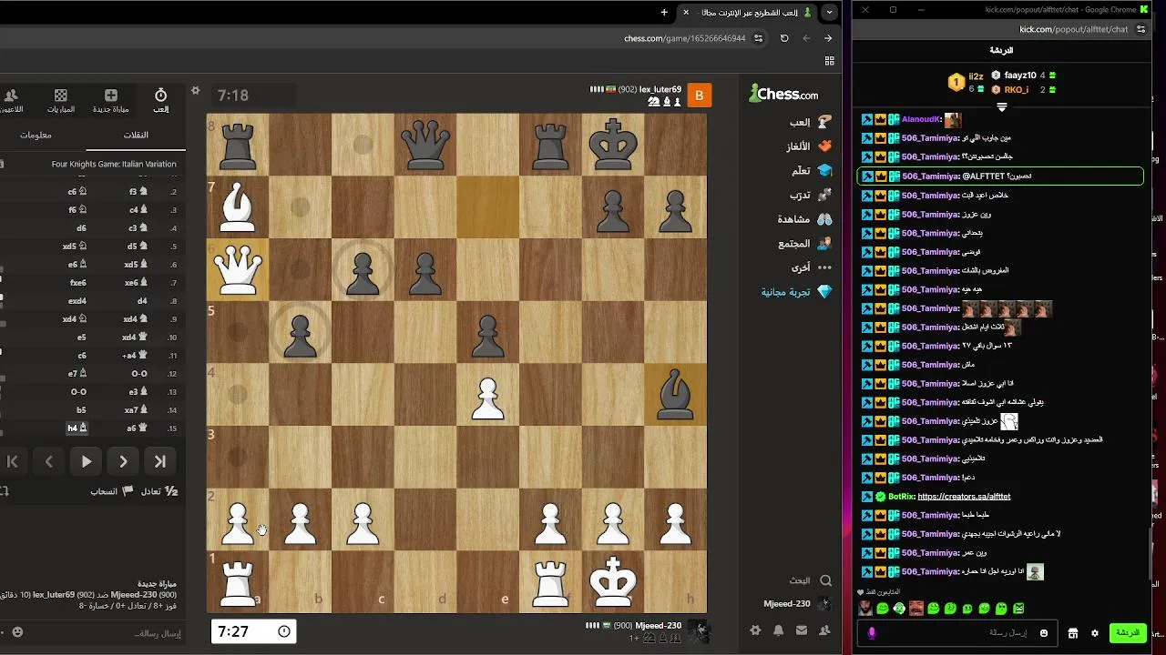
Task: Play through the moves
Action: coord(87,461)
